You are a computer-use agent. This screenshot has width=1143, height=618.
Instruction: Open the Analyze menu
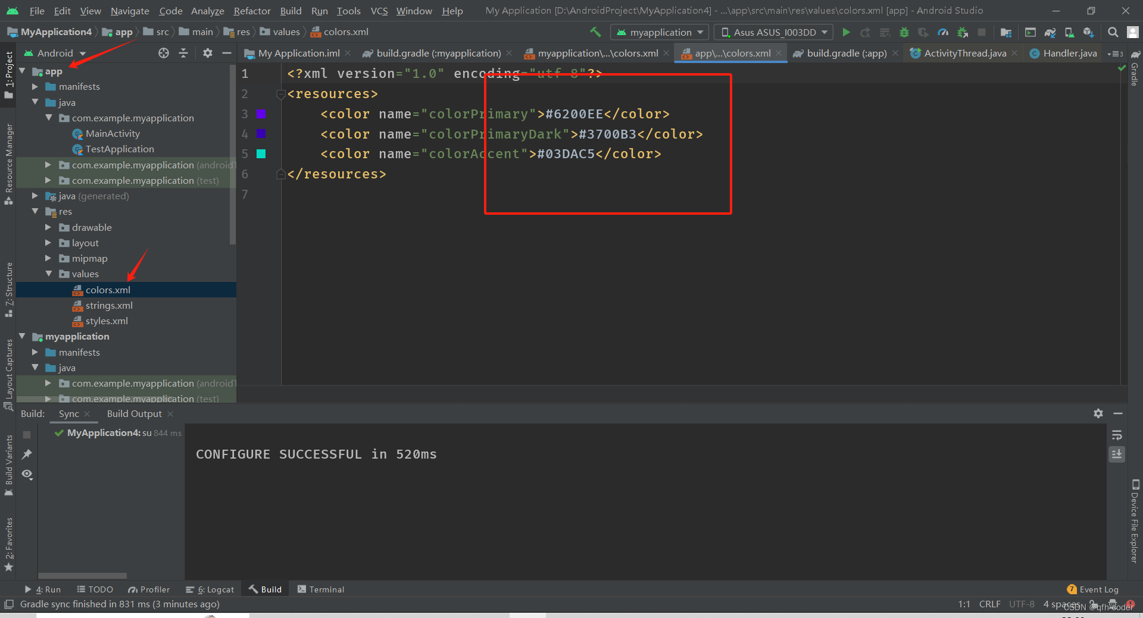coord(207,11)
